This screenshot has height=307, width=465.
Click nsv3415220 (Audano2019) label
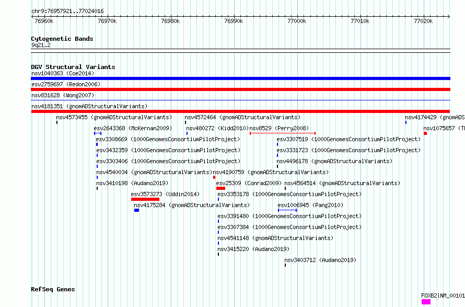point(253,249)
